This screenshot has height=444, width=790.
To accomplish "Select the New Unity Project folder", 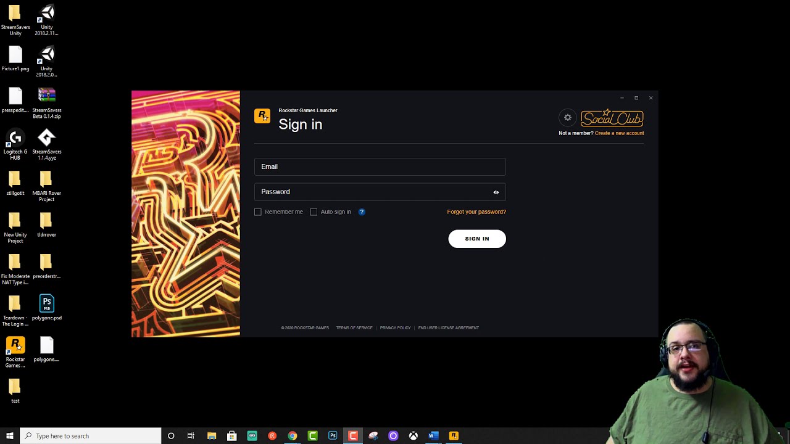I will [15, 228].
